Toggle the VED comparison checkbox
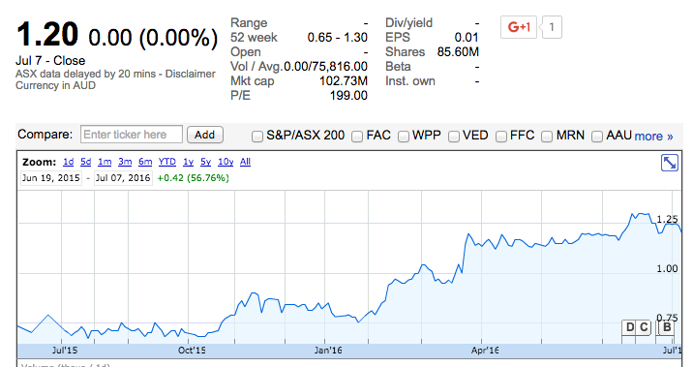This screenshot has height=367, width=693. (454, 137)
